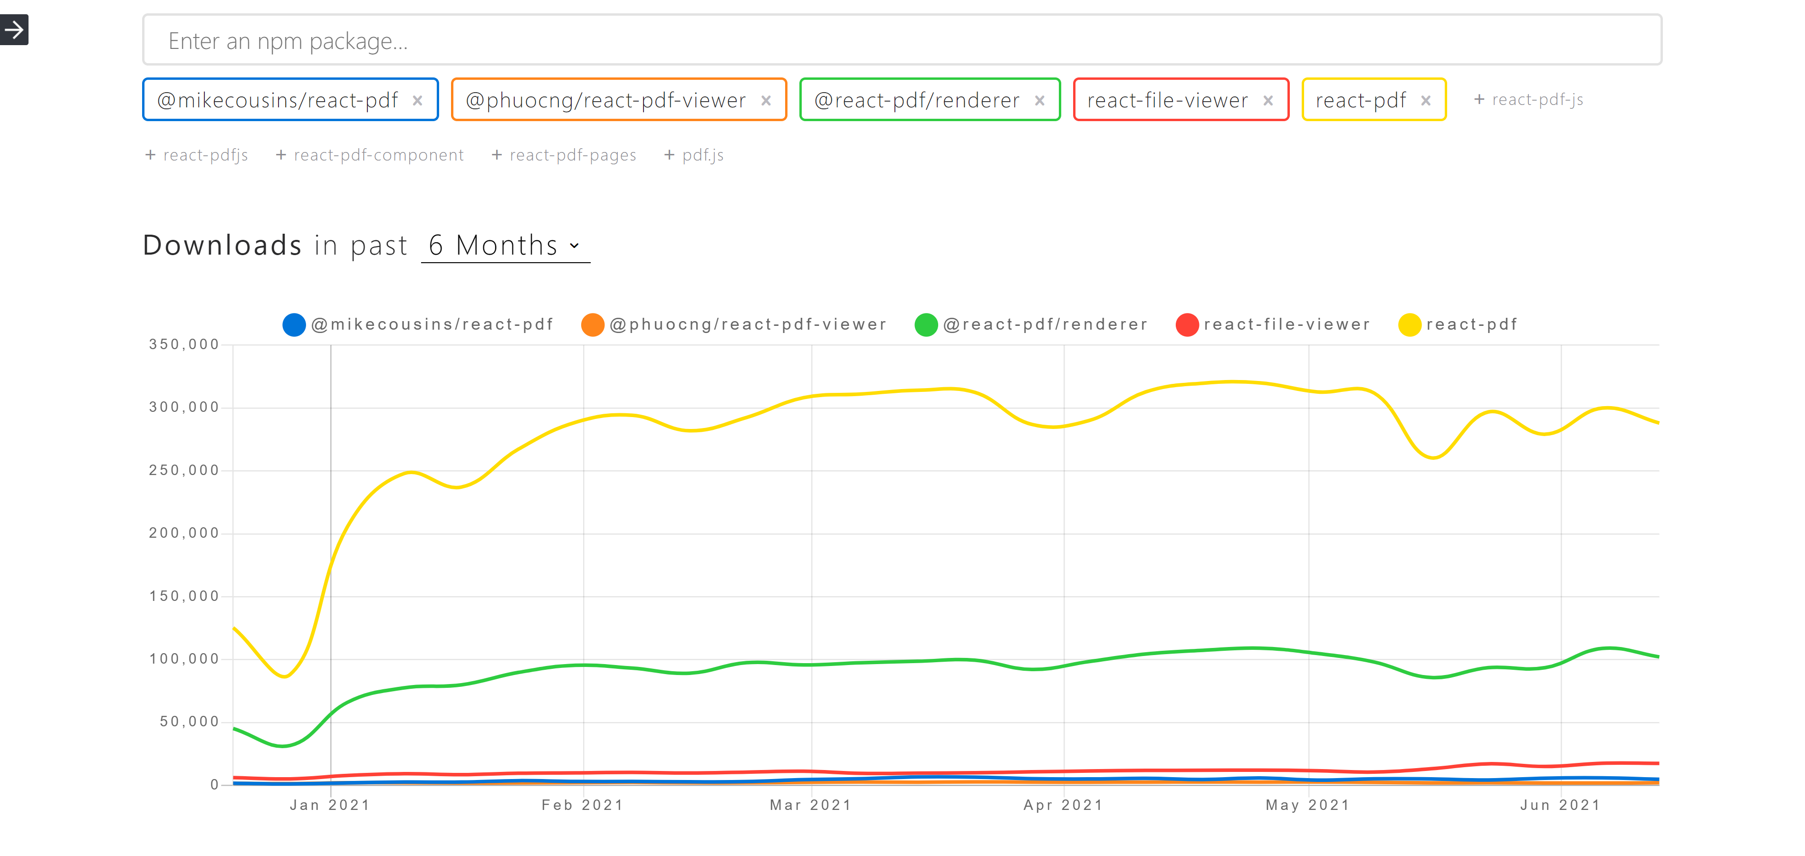Click the react-pdf legend label
1805x856 pixels.
tap(1471, 324)
